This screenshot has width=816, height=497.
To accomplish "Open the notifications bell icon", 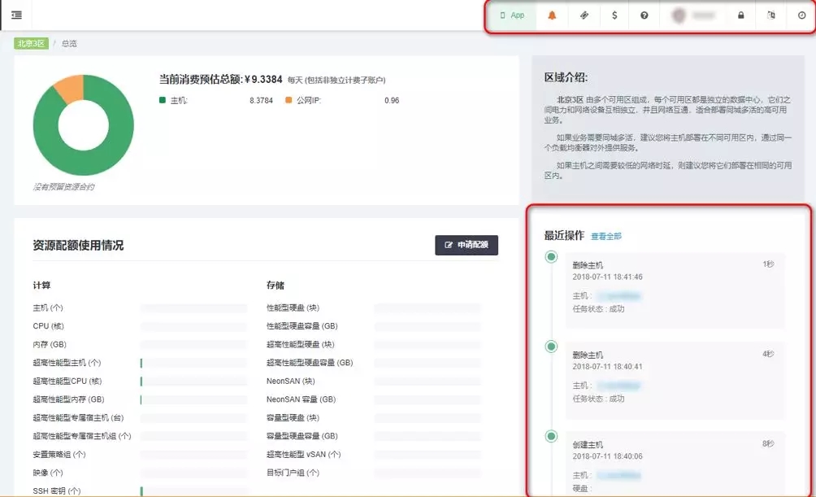I will pos(553,15).
